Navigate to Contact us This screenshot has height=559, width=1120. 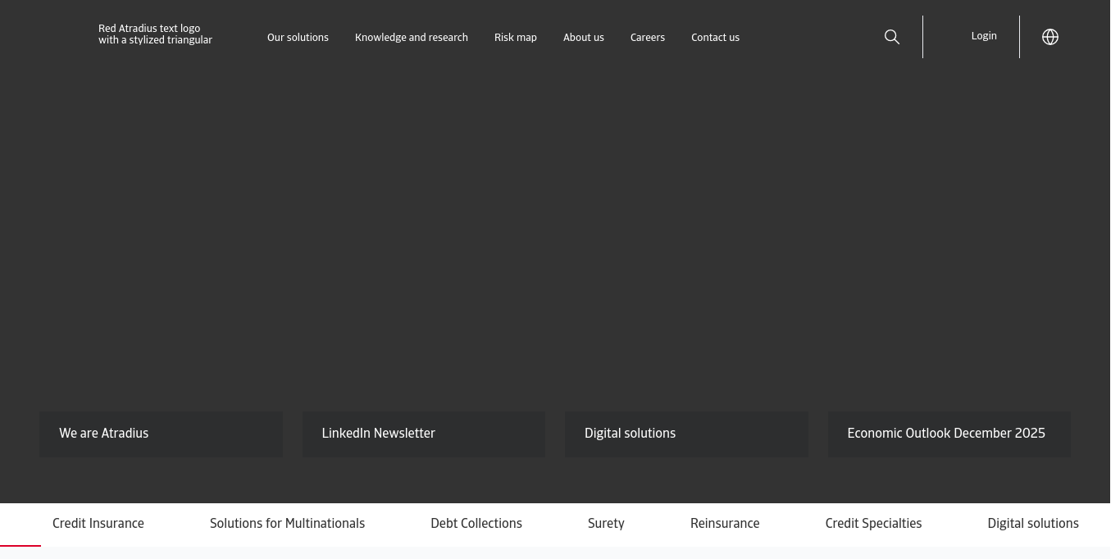point(715,38)
